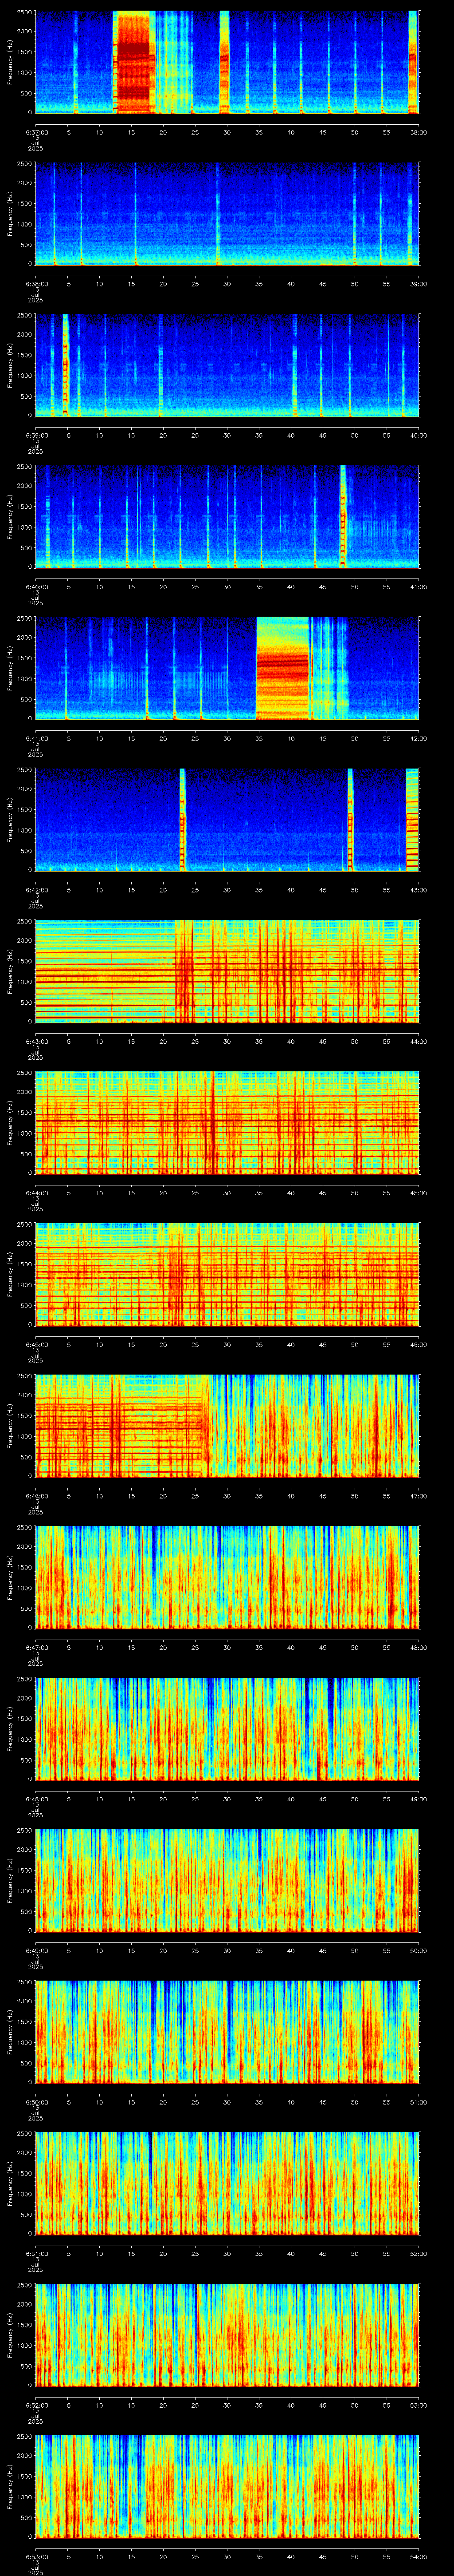This screenshot has width=454, height=2576.
Task: Click the 6:39:00 time axis label
Action: [36, 435]
